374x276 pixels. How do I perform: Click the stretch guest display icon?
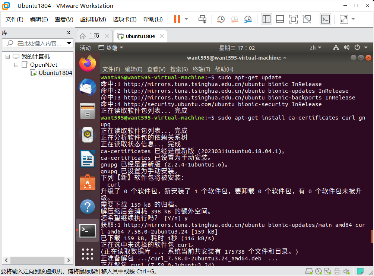[344, 19]
